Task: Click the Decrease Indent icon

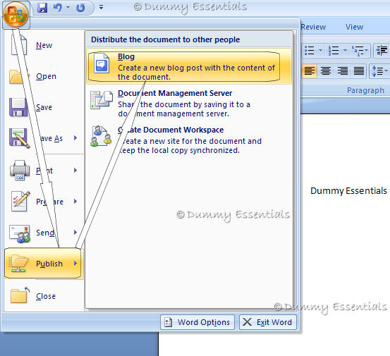Action: pos(382,51)
